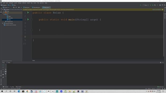Open the View menu

tap(7, 3)
